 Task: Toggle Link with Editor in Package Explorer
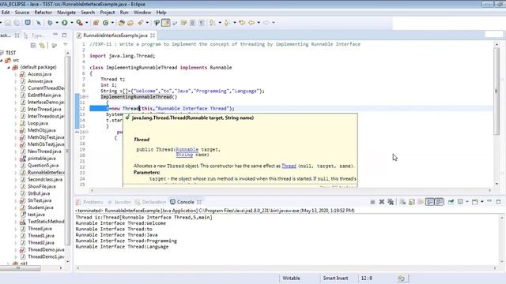click(42, 46)
